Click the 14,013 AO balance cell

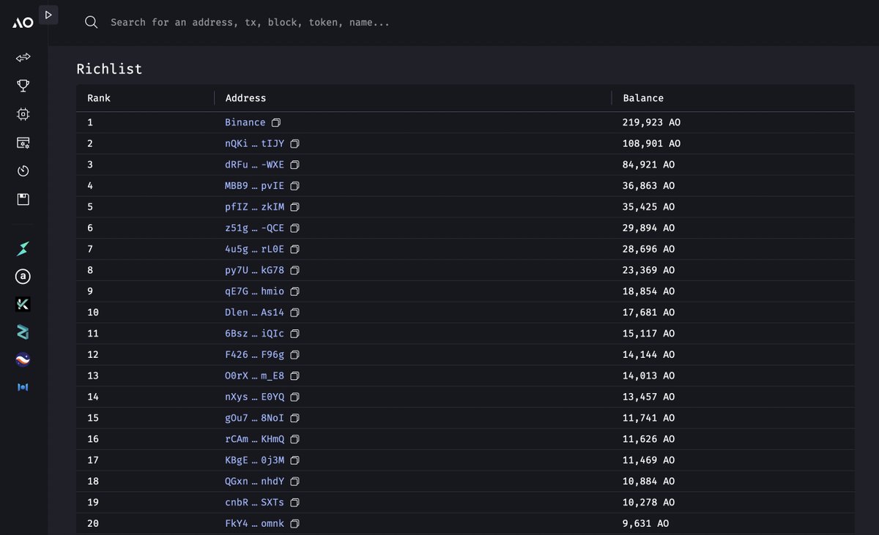click(648, 376)
